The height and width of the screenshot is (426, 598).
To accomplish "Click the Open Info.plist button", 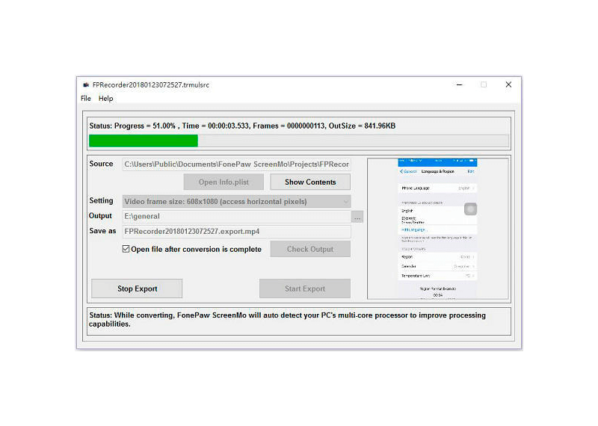I will (x=224, y=182).
